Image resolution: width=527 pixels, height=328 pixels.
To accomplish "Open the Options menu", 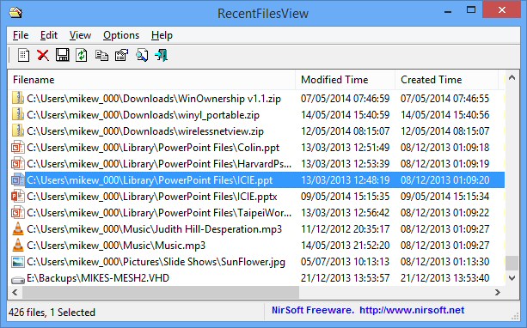I will tap(121, 35).
